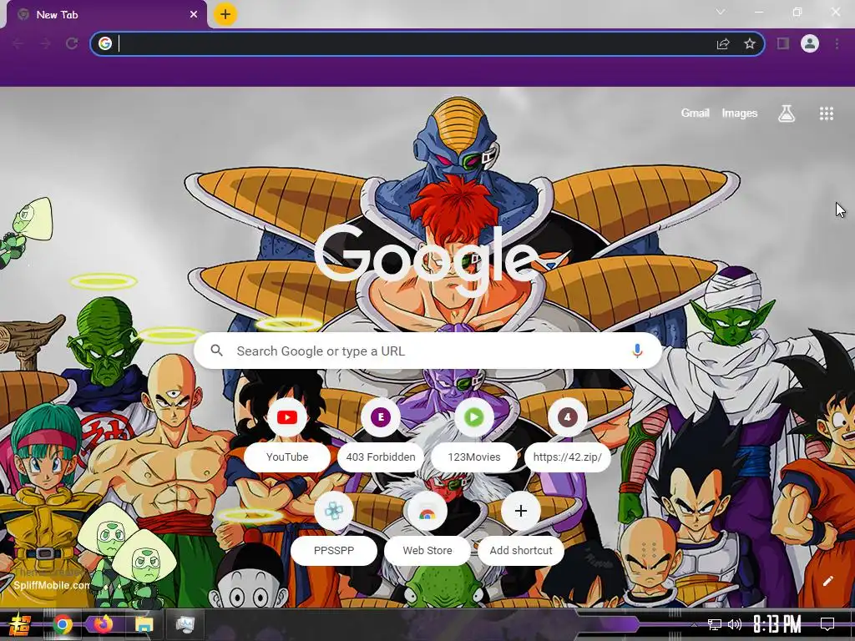855x641 pixels.
Task: Start voice search with the microphone icon
Action: pyautogui.click(x=637, y=351)
